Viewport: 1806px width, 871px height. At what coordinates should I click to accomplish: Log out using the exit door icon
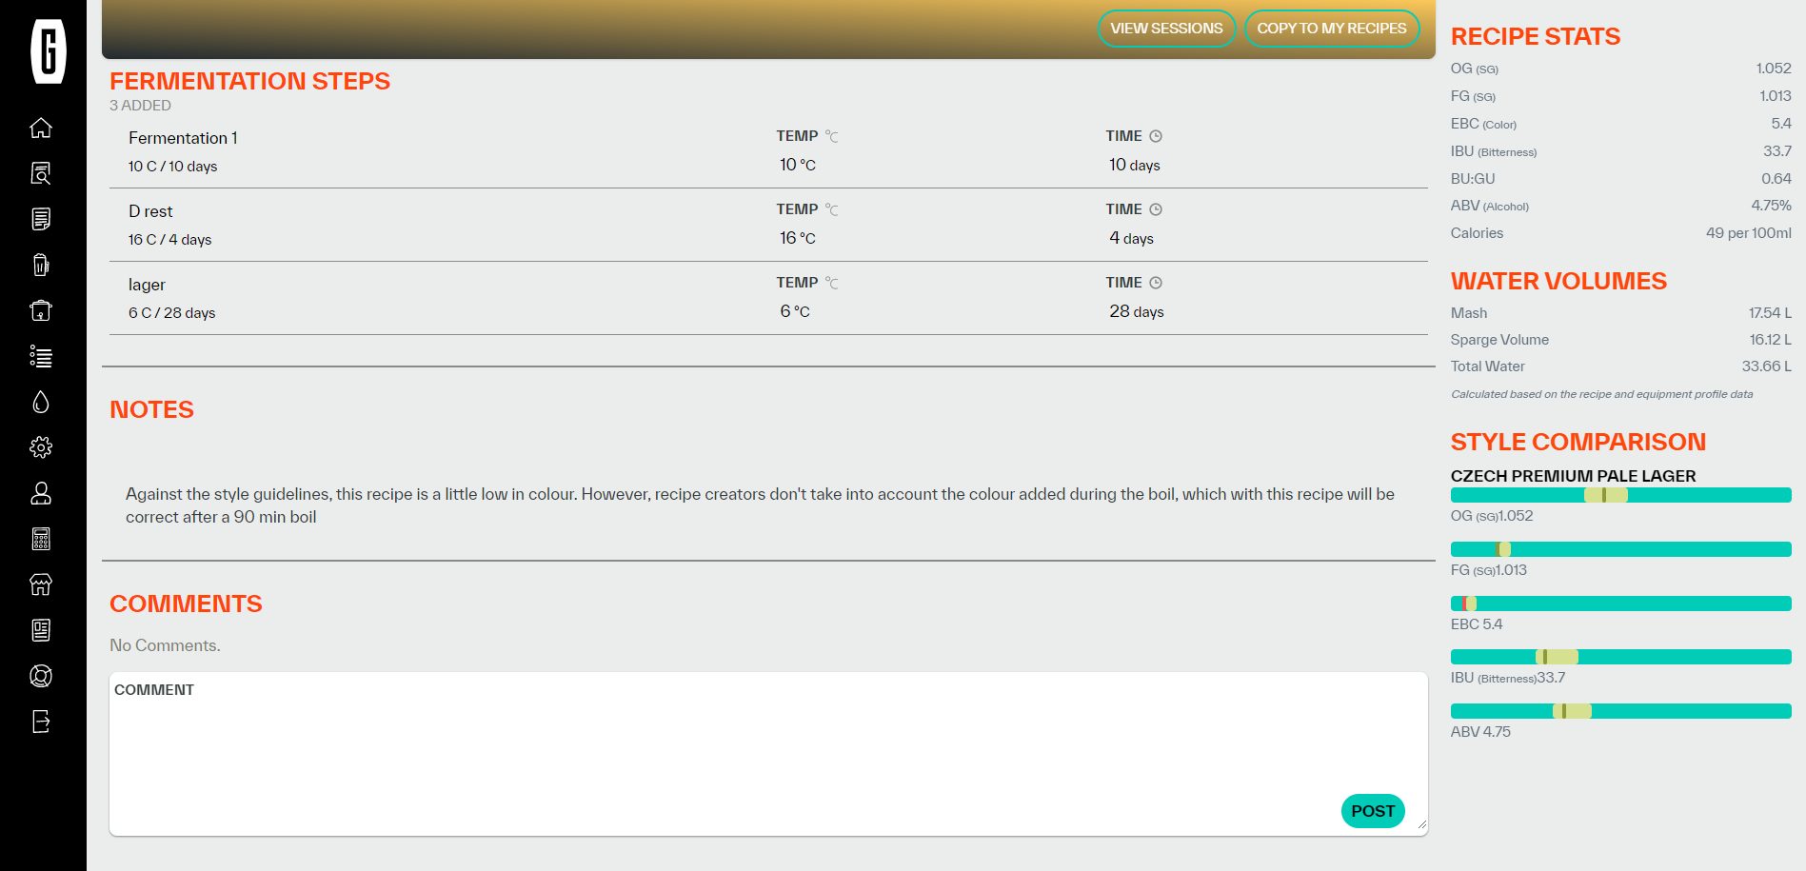(x=41, y=722)
